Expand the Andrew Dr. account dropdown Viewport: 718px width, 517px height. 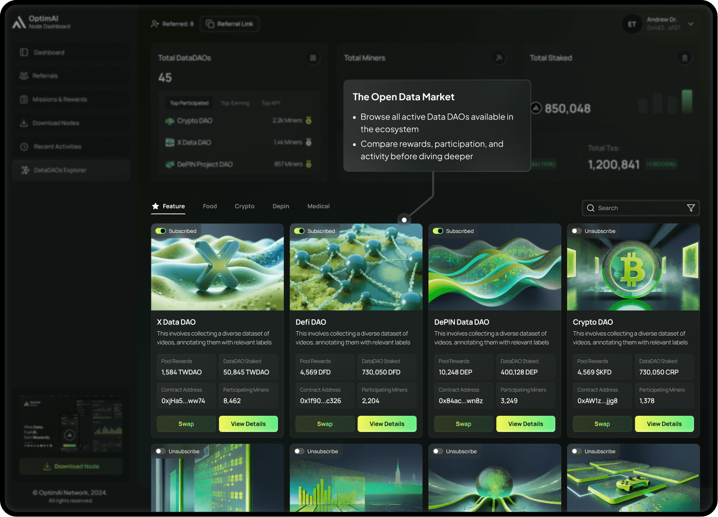pos(690,24)
